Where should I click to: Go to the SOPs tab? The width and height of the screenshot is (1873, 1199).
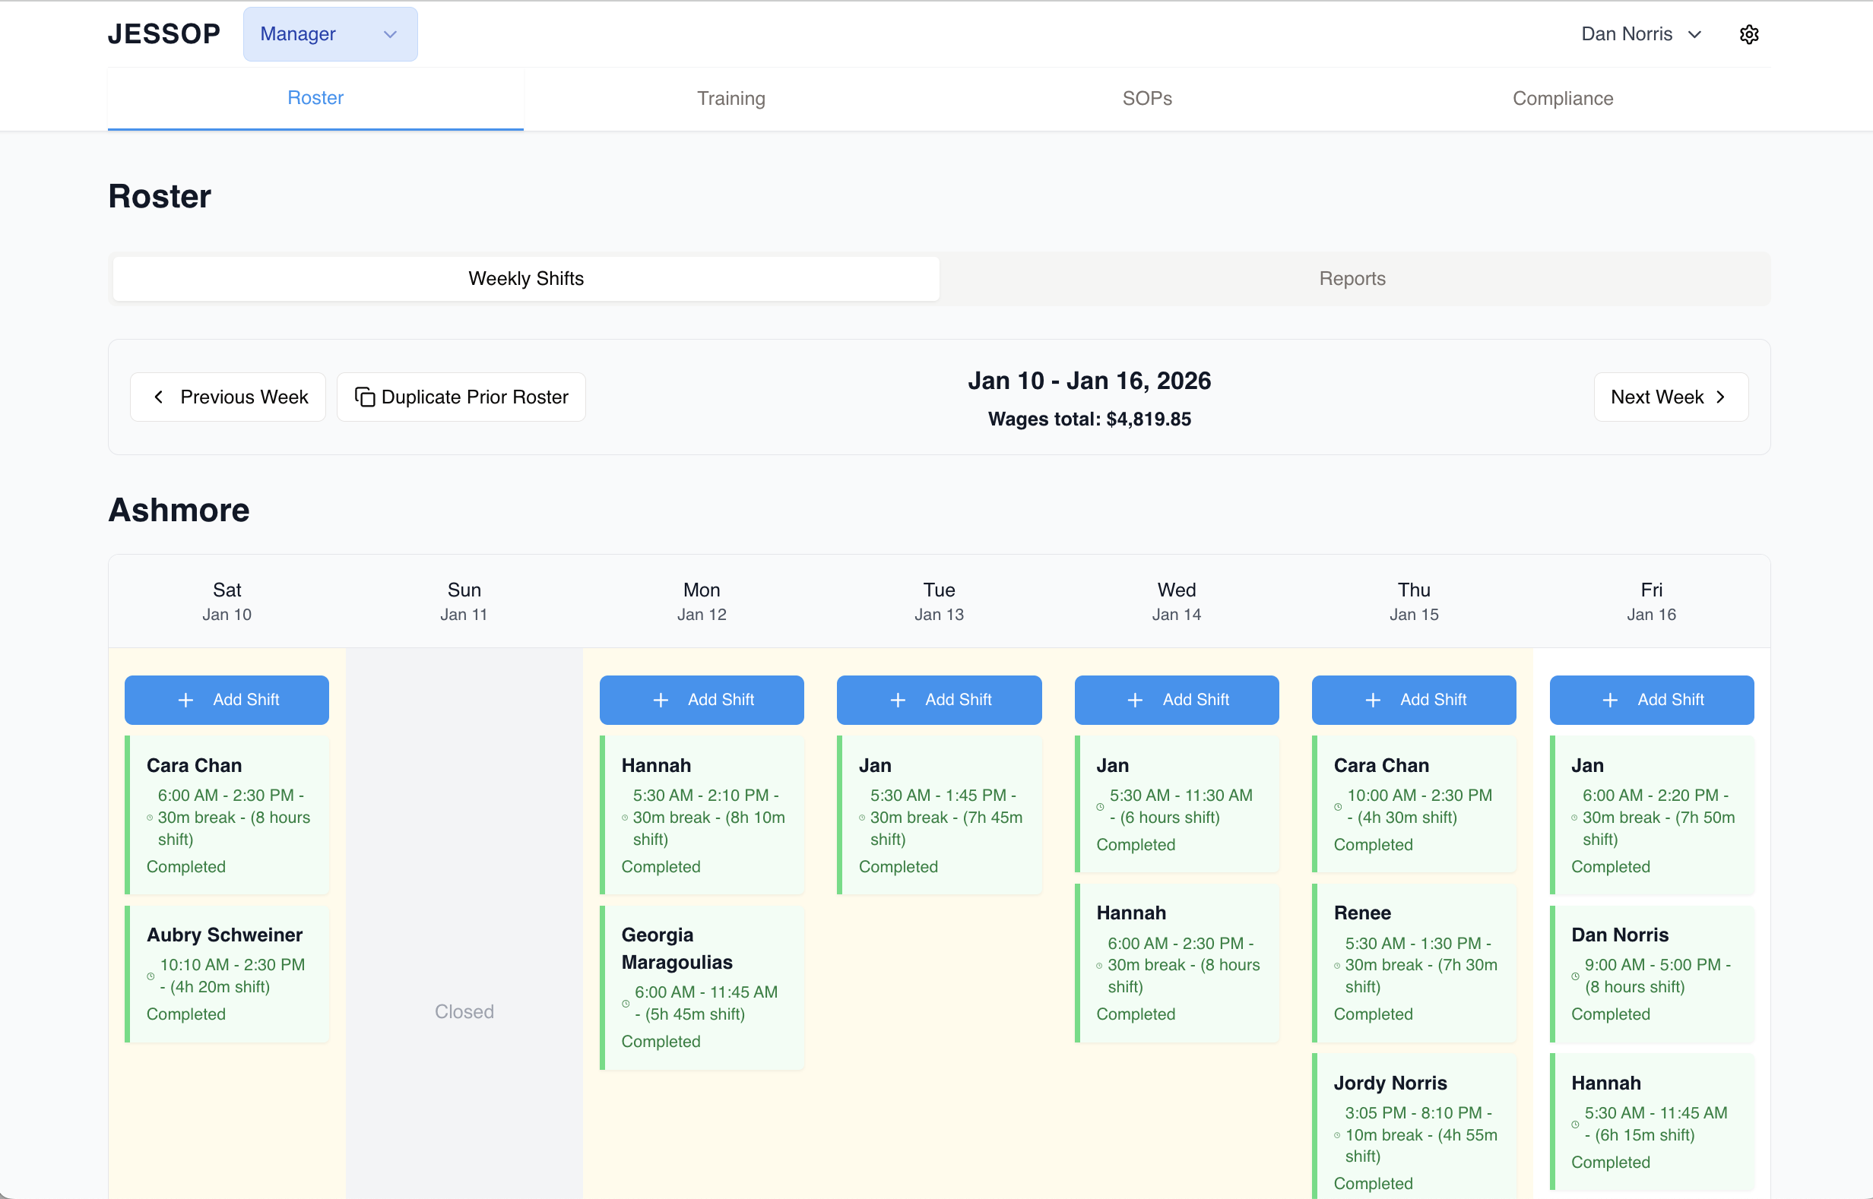pyautogui.click(x=1146, y=98)
